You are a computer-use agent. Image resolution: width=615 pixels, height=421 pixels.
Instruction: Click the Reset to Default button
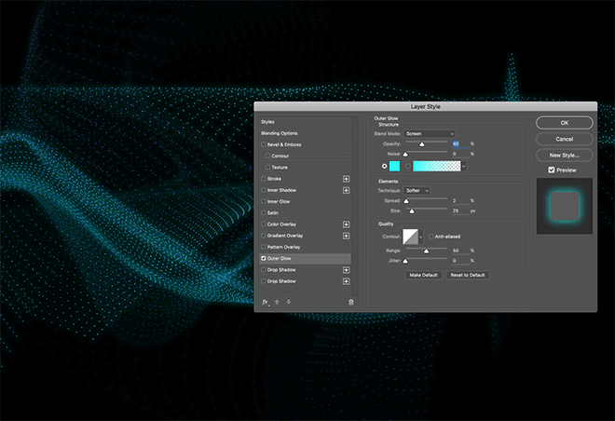pos(468,275)
